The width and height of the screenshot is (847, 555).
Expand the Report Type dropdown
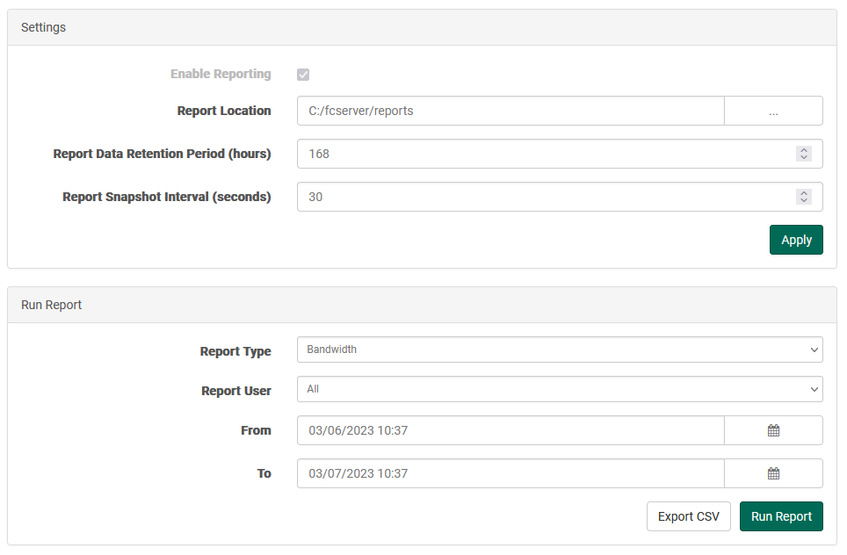pos(560,350)
